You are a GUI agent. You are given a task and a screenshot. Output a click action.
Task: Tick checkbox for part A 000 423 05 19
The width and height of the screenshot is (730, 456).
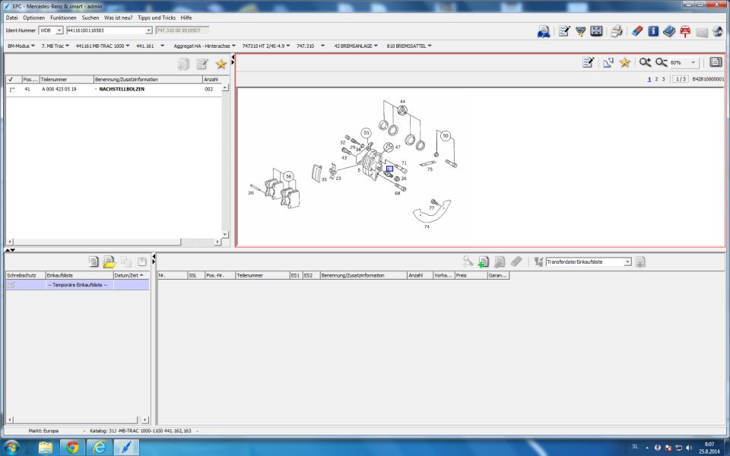pyautogui.click(x=12, y=90)
